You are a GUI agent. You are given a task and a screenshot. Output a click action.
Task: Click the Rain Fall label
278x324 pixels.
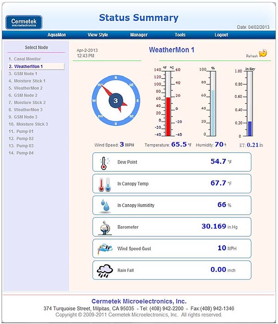(126, 270)
